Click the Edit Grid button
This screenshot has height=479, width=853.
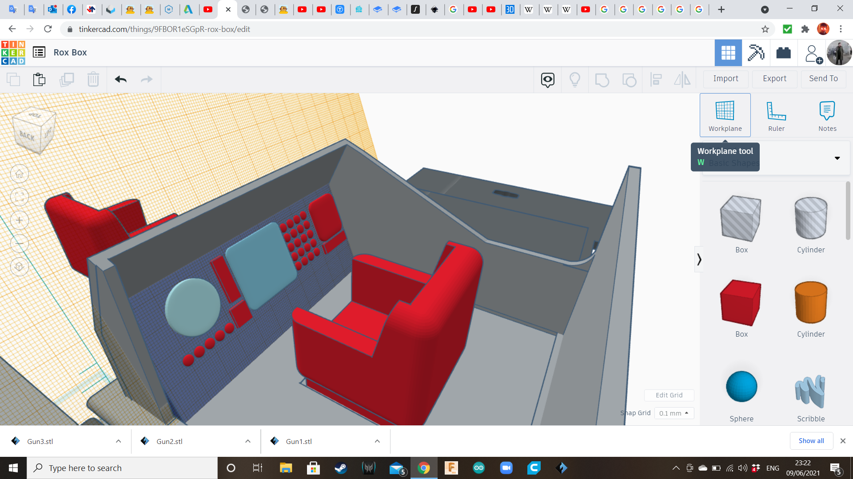point(669,395)
